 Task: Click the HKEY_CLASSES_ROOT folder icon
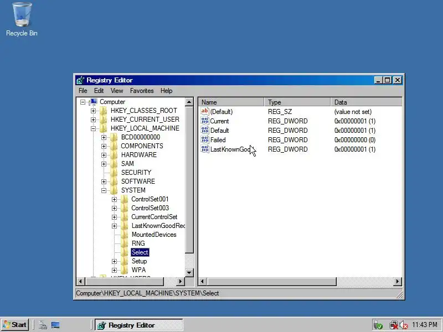click(x=104, y=111)
